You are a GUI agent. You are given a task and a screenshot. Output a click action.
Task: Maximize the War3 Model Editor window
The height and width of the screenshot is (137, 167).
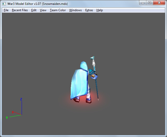(x=150, y=3)
